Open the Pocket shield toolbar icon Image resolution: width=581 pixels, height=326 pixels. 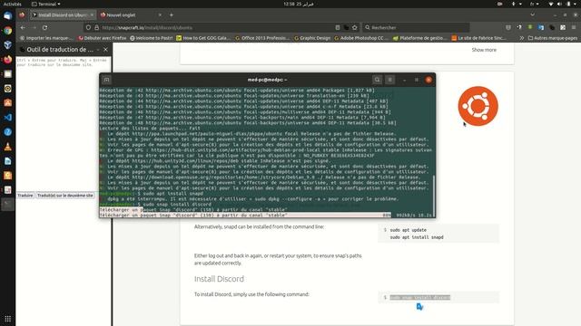508,28
